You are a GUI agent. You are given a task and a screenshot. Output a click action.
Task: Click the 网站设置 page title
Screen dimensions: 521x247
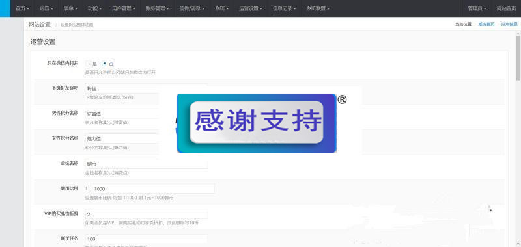point(40,24)
